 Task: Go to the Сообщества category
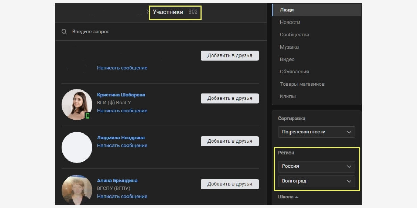(x=294, y=35)
